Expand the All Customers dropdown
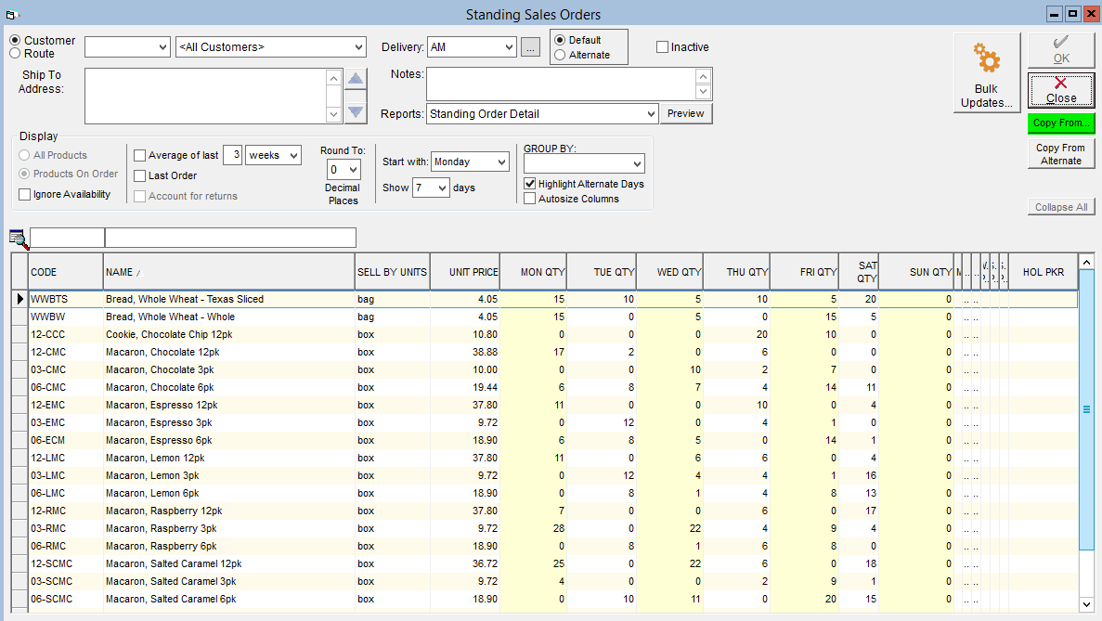1102x621 pixels. [x=358, y=47]
